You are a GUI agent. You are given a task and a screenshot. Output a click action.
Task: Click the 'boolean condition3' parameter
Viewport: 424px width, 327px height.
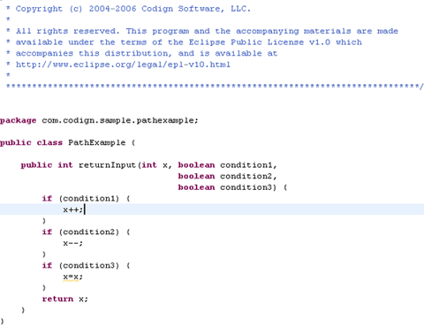225,187
